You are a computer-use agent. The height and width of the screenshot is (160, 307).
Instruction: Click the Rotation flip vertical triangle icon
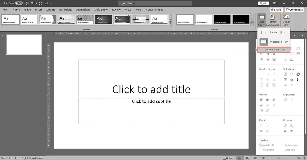(x=292, y=131)
